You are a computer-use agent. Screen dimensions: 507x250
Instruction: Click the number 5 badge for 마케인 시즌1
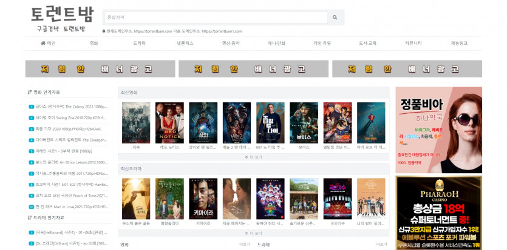(32, 151)
